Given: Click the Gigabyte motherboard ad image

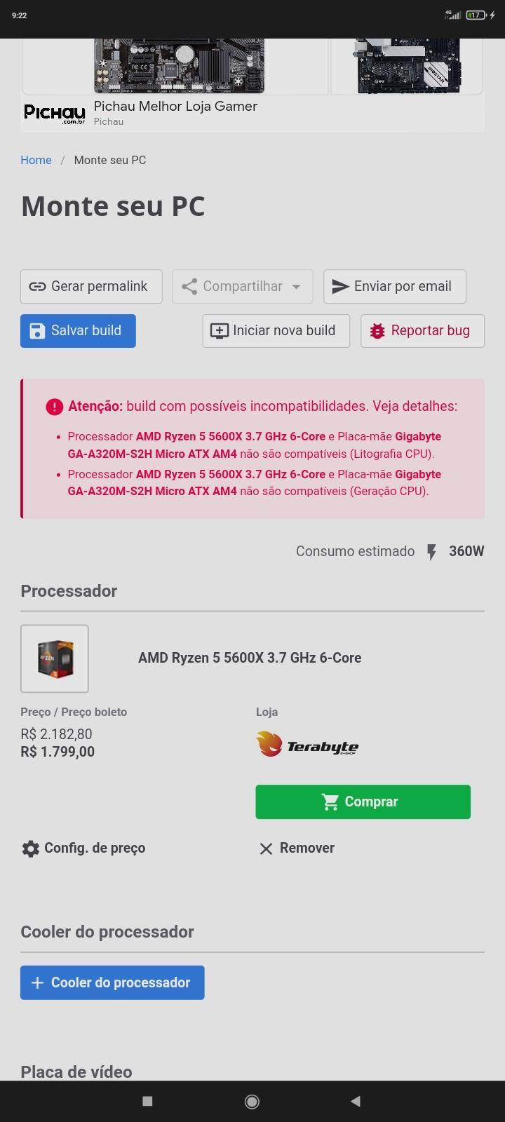Looking at the screenshot, I should pos(179,66).
